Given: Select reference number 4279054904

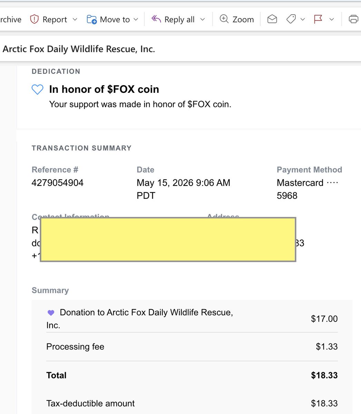Looking at the screenshot, I should coord(58,183).
